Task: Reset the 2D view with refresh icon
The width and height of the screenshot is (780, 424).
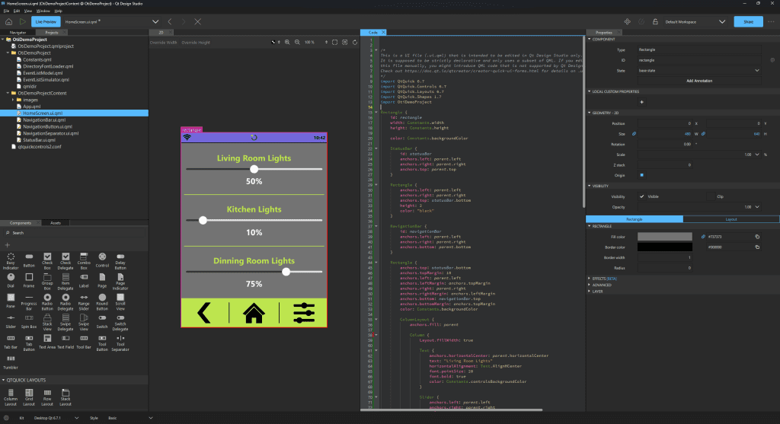Action: click(x=355, y=43)
